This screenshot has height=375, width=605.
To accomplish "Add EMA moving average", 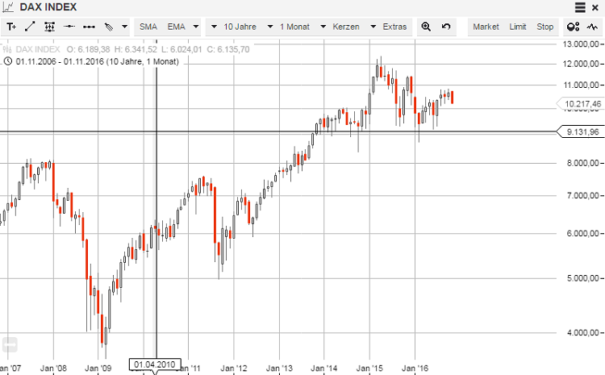I will [x=177, y=27].
